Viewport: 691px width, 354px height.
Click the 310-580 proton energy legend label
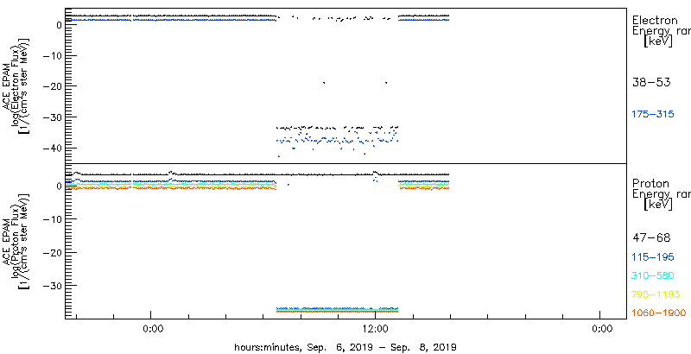[x=653, y=276]
